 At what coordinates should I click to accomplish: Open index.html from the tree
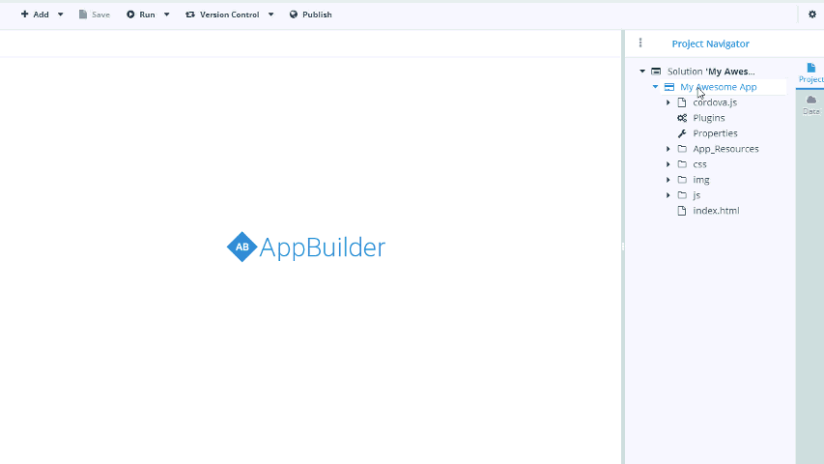pos(716,211)
